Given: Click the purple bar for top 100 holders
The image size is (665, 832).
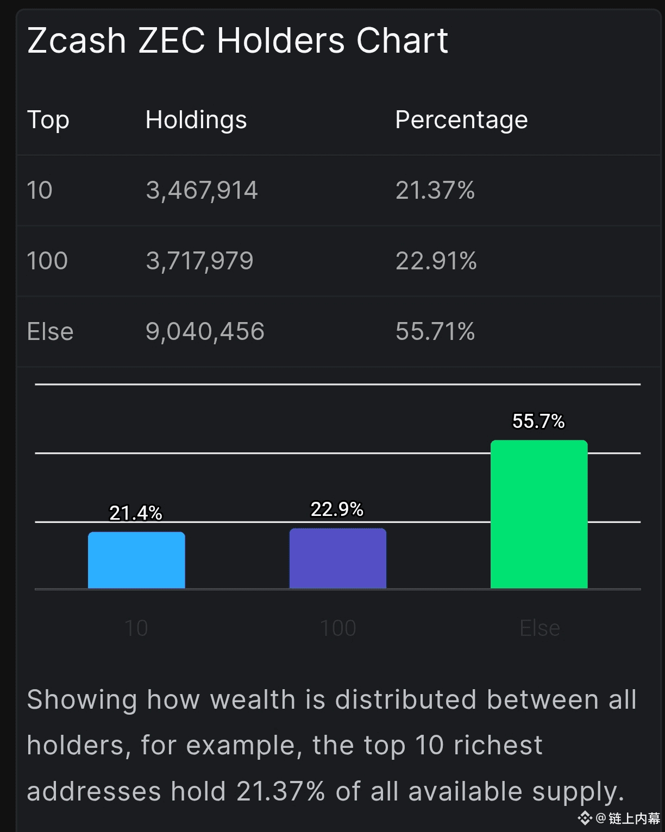Looking at the screenshot, I should [x=337, y=558].
